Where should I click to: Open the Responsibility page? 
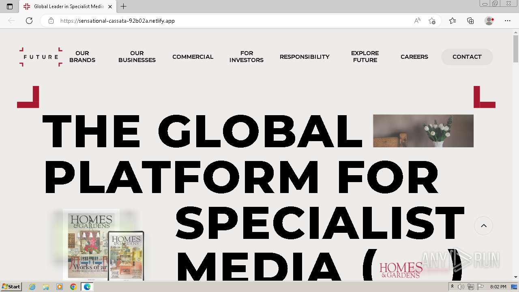coord(305,57)
